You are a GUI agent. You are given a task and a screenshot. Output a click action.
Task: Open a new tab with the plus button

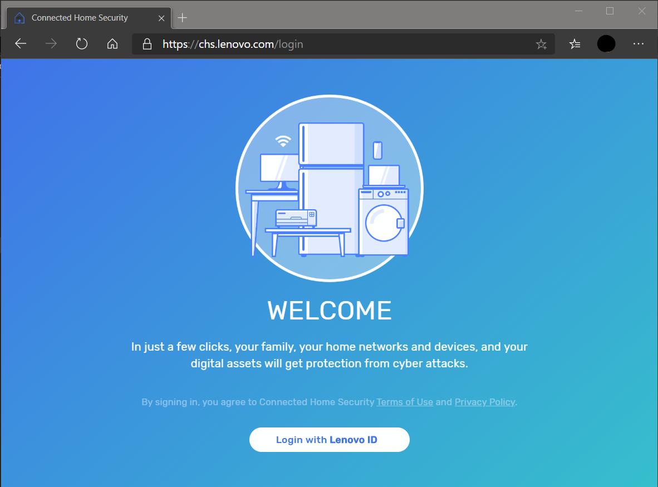click(182, 18)
